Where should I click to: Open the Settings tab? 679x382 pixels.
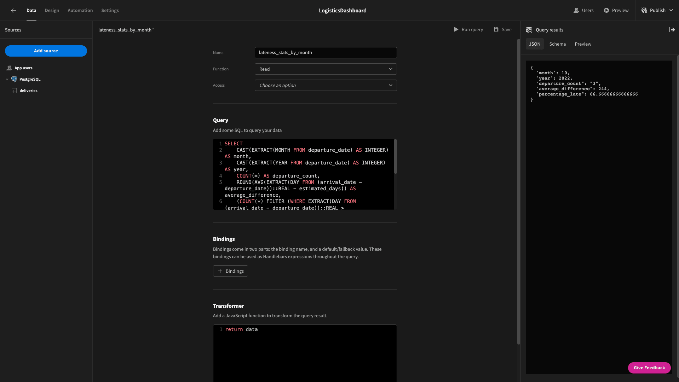[110, 11]
